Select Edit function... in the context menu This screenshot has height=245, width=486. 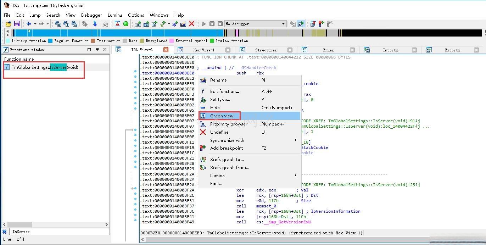point(249,91)
